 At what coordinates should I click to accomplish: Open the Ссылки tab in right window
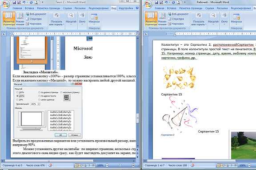tap(209, 8)
